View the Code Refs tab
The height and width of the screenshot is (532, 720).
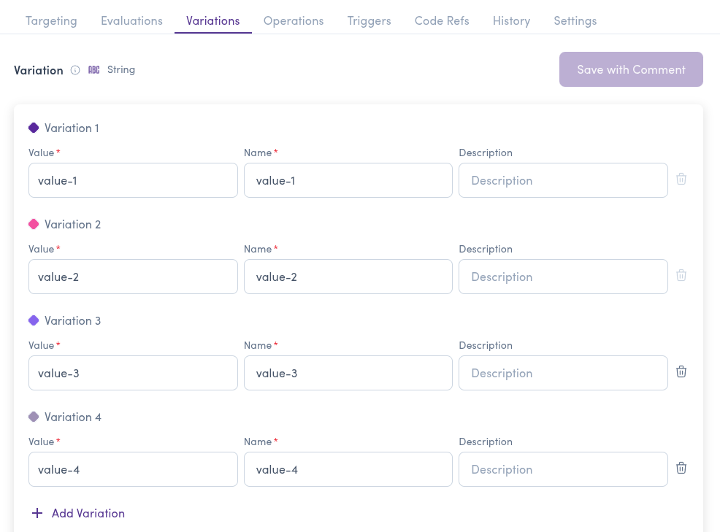442,20
